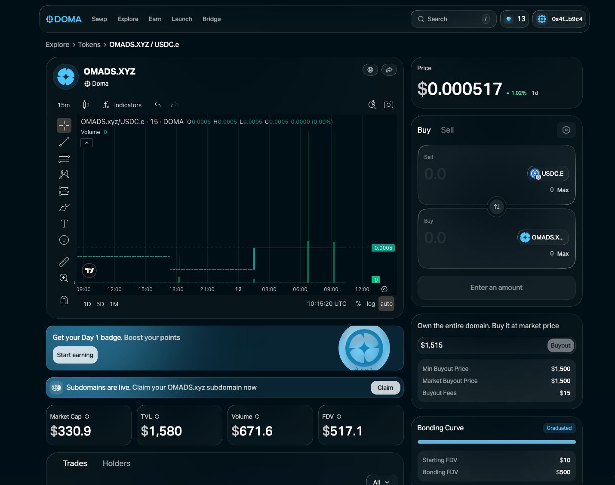This screenshot has width=615, height=485.
Task: Open the Swap page
Action: [99, 19]
